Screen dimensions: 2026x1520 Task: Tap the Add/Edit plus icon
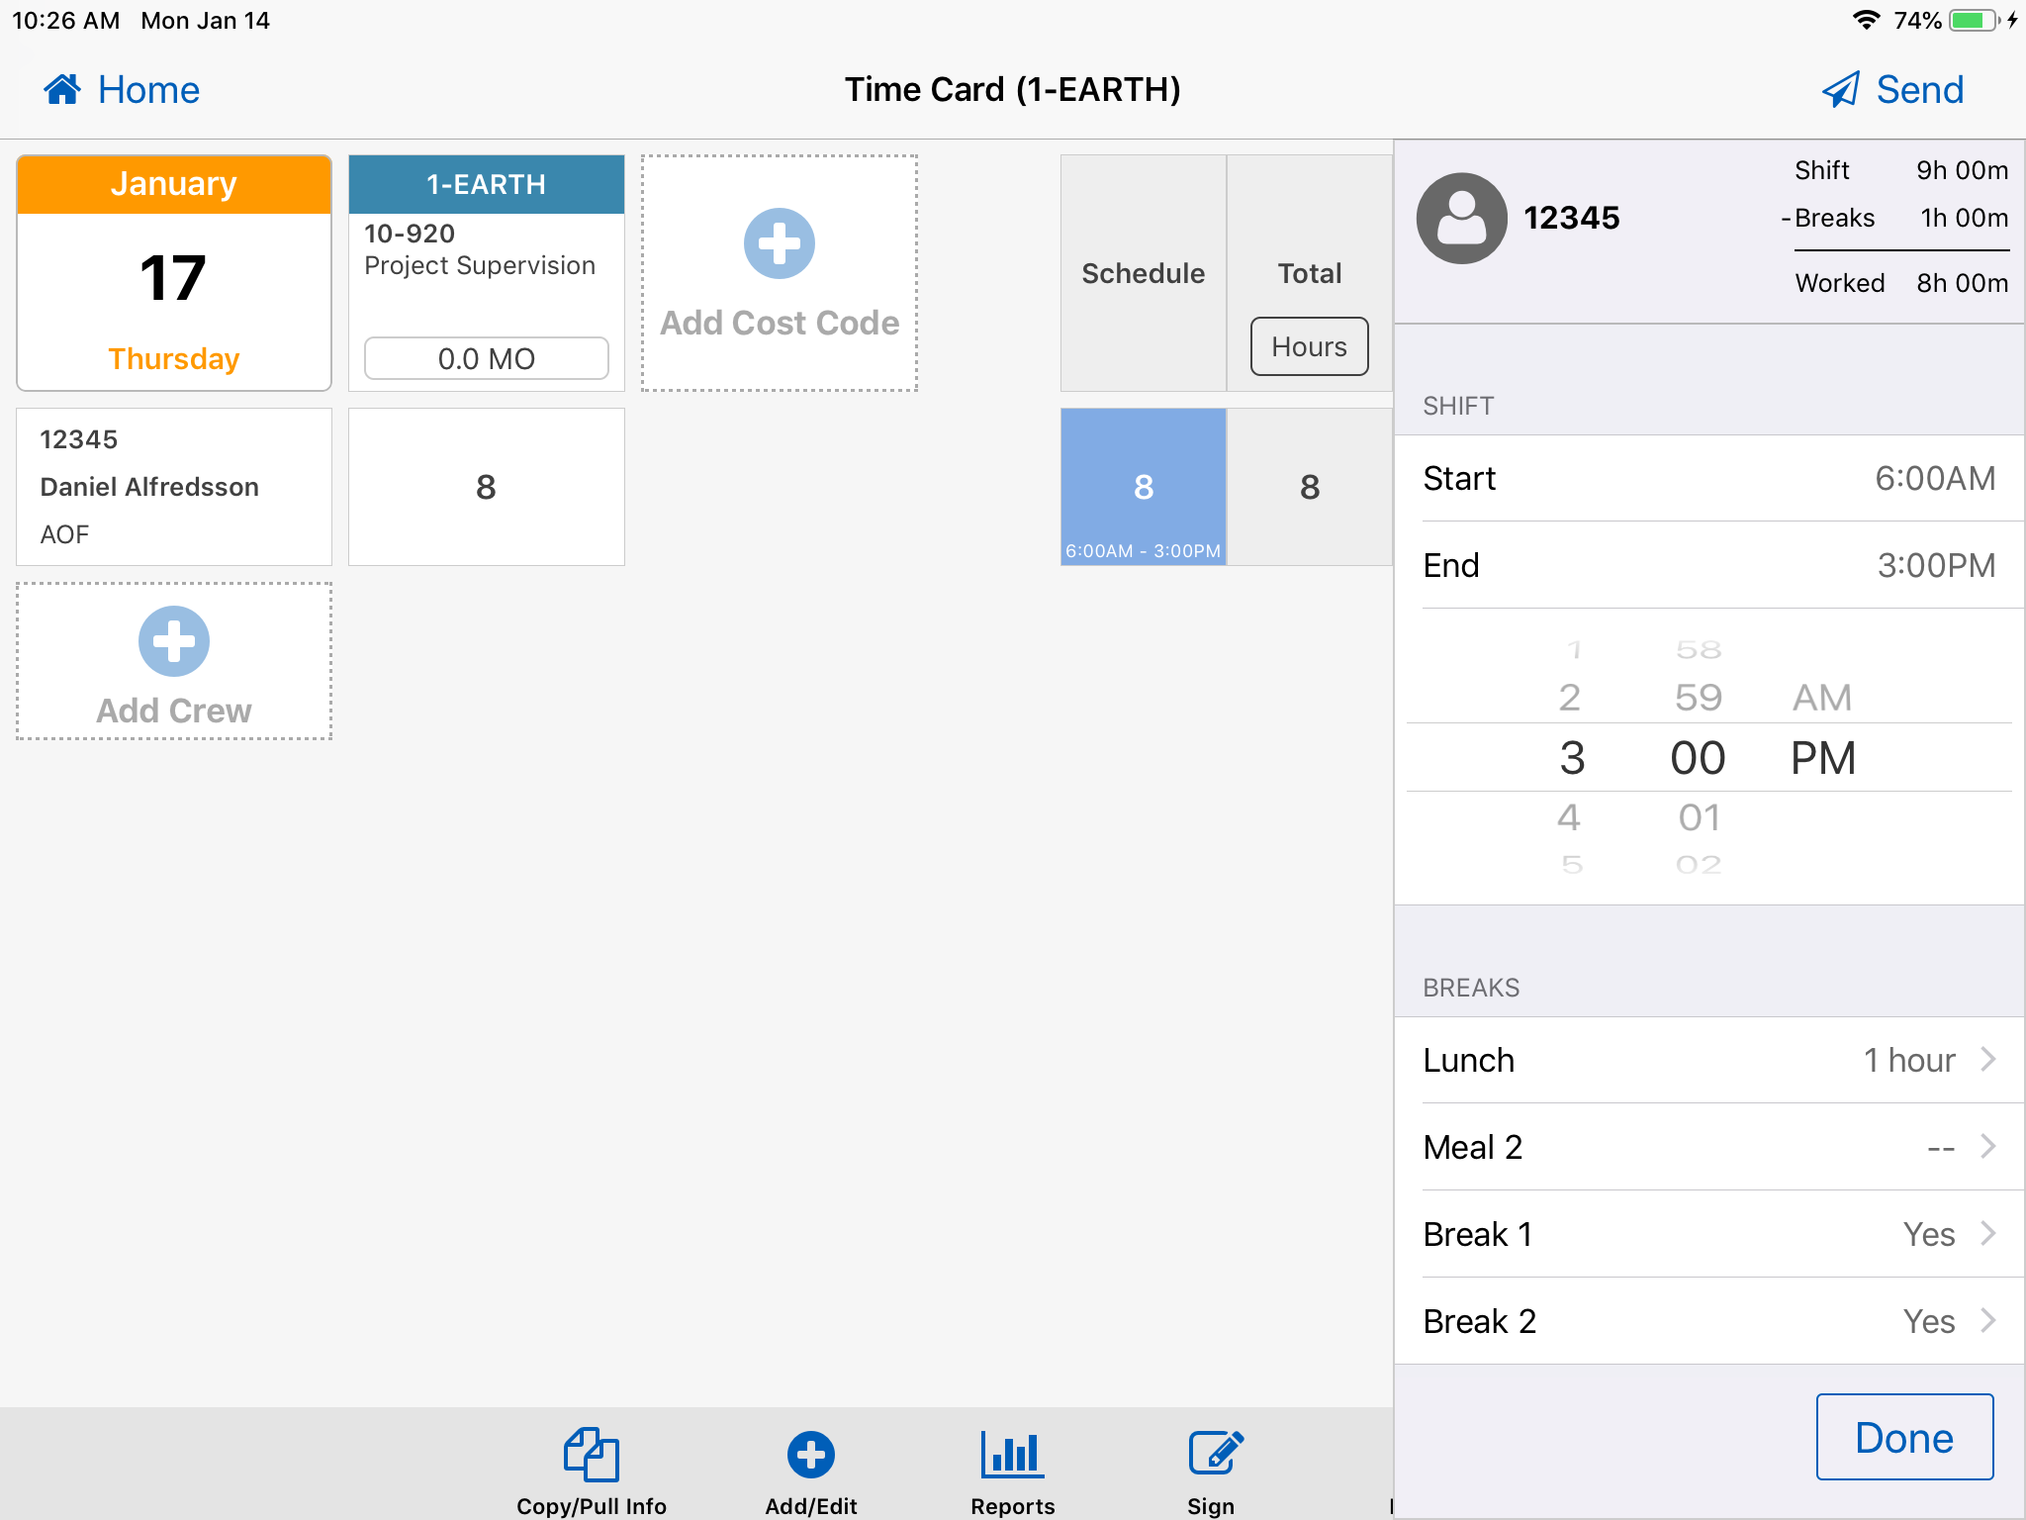pyautogui.click(x=810, y=1455)
